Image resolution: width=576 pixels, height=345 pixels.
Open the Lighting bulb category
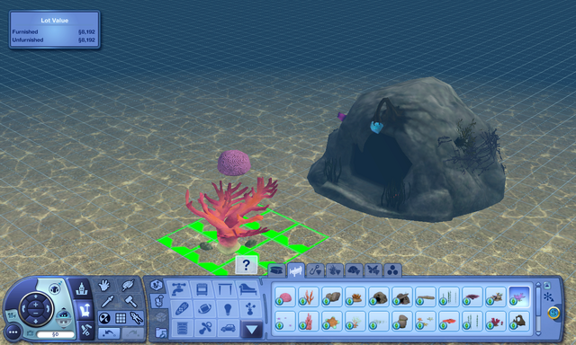click(x=228, y=309)
